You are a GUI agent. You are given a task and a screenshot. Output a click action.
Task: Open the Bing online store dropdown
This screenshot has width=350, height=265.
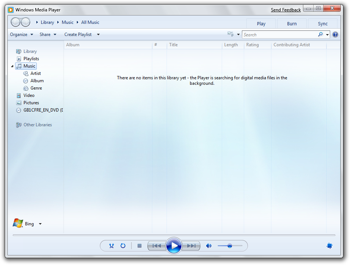pyautogui.click(x=40, y=224)
